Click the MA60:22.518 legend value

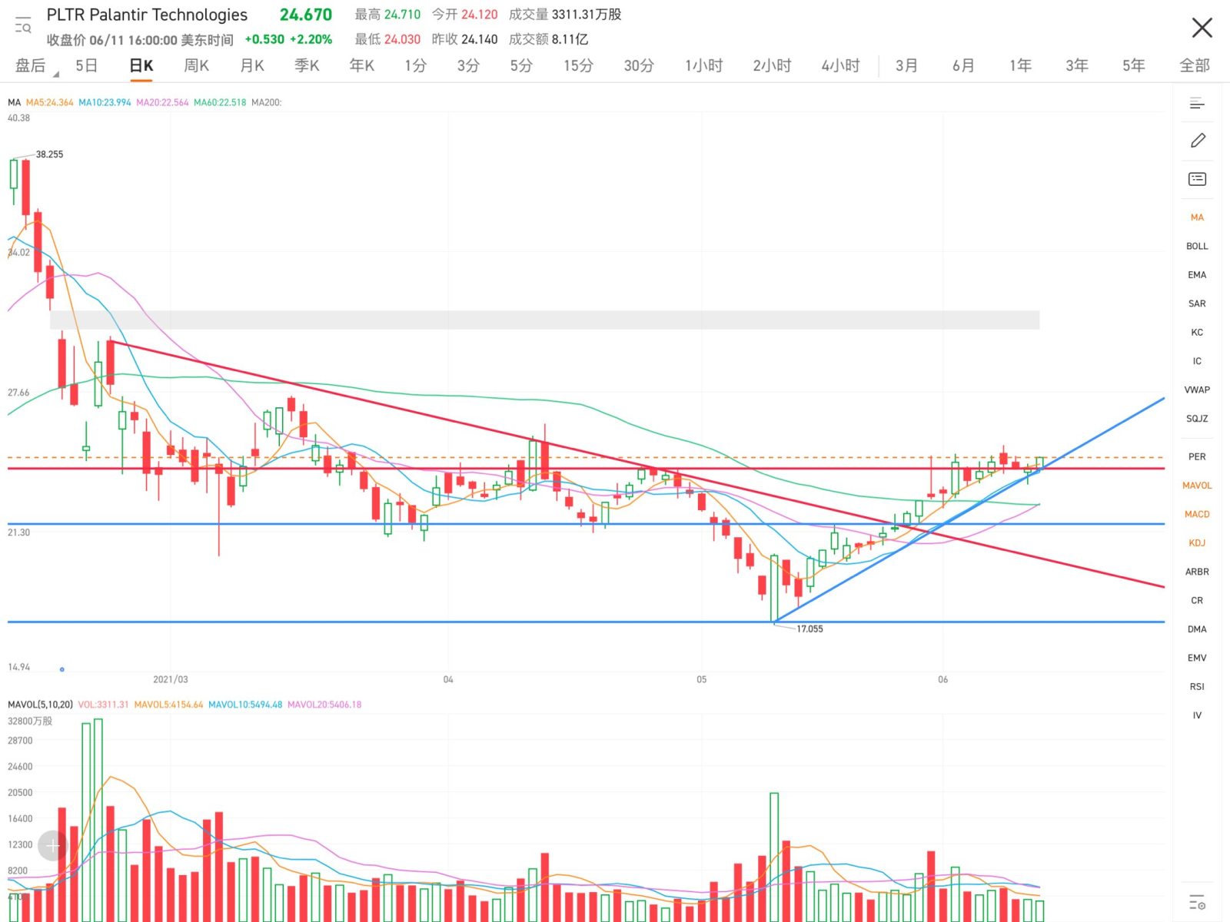click(220, 102)
